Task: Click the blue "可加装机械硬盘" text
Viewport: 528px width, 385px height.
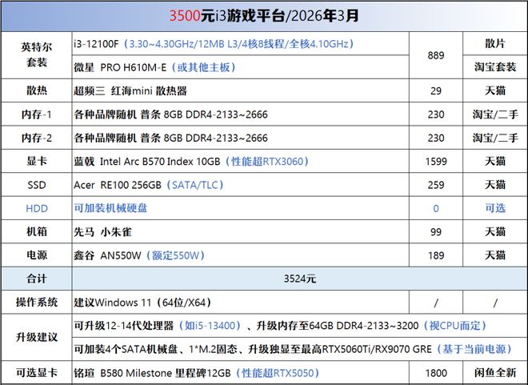Action: (110, 208)
